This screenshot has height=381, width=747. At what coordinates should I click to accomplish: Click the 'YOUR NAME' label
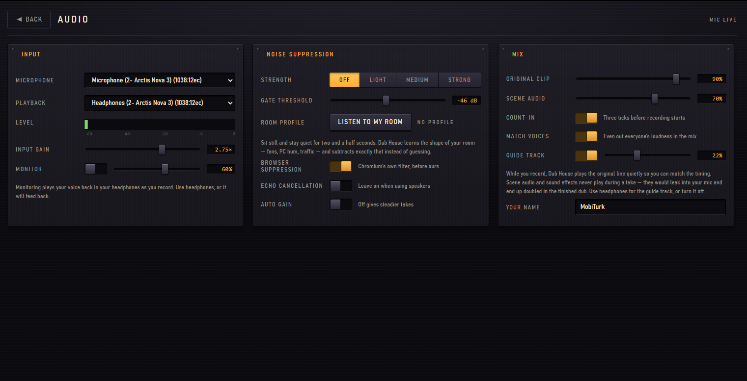(x=523, y=207)
